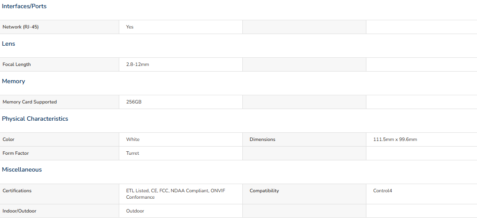Click the Control4 compatibility value
The width and height of the screenshot is (477, 222).
click(383, 191)
